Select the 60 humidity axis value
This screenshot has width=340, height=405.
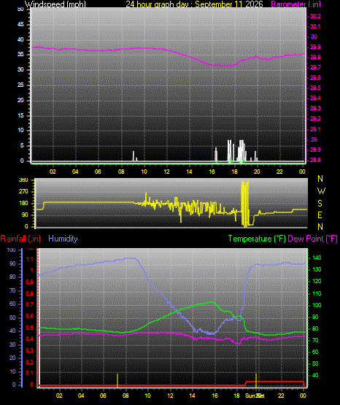12,304
